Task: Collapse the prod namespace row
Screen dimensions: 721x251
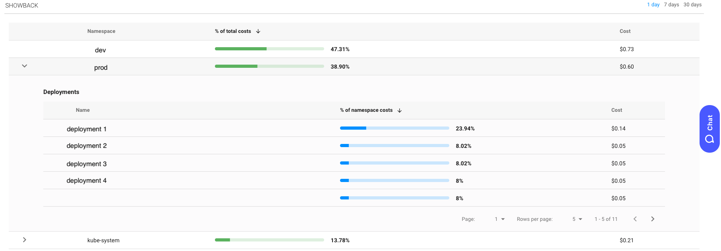Action: 25,66
